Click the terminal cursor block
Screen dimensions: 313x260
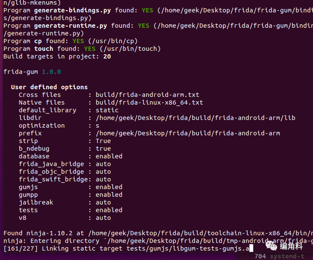click(252, 248)
